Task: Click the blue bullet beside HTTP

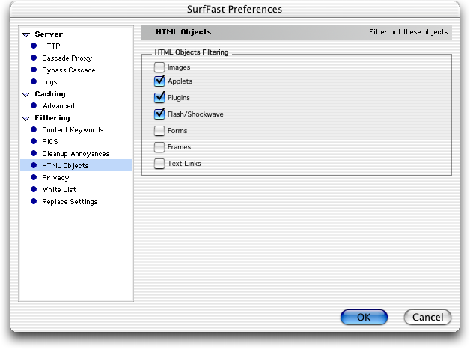Action: point(34,46)
